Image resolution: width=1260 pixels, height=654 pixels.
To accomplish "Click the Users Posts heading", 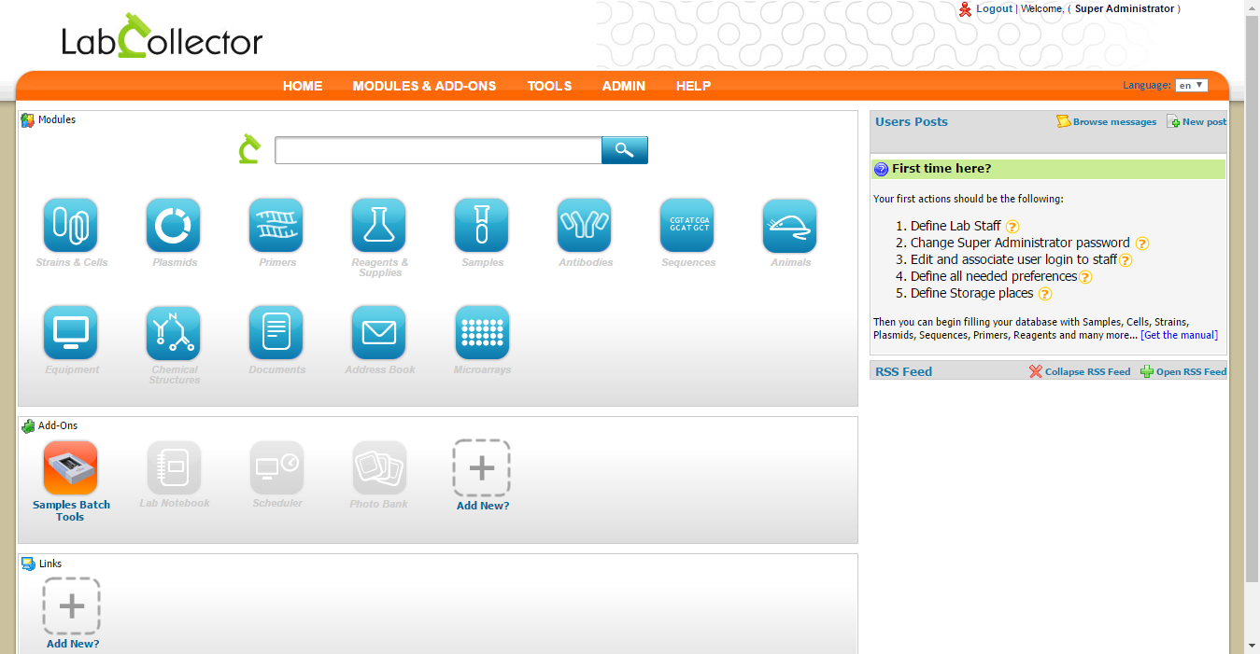I will 912,122.
